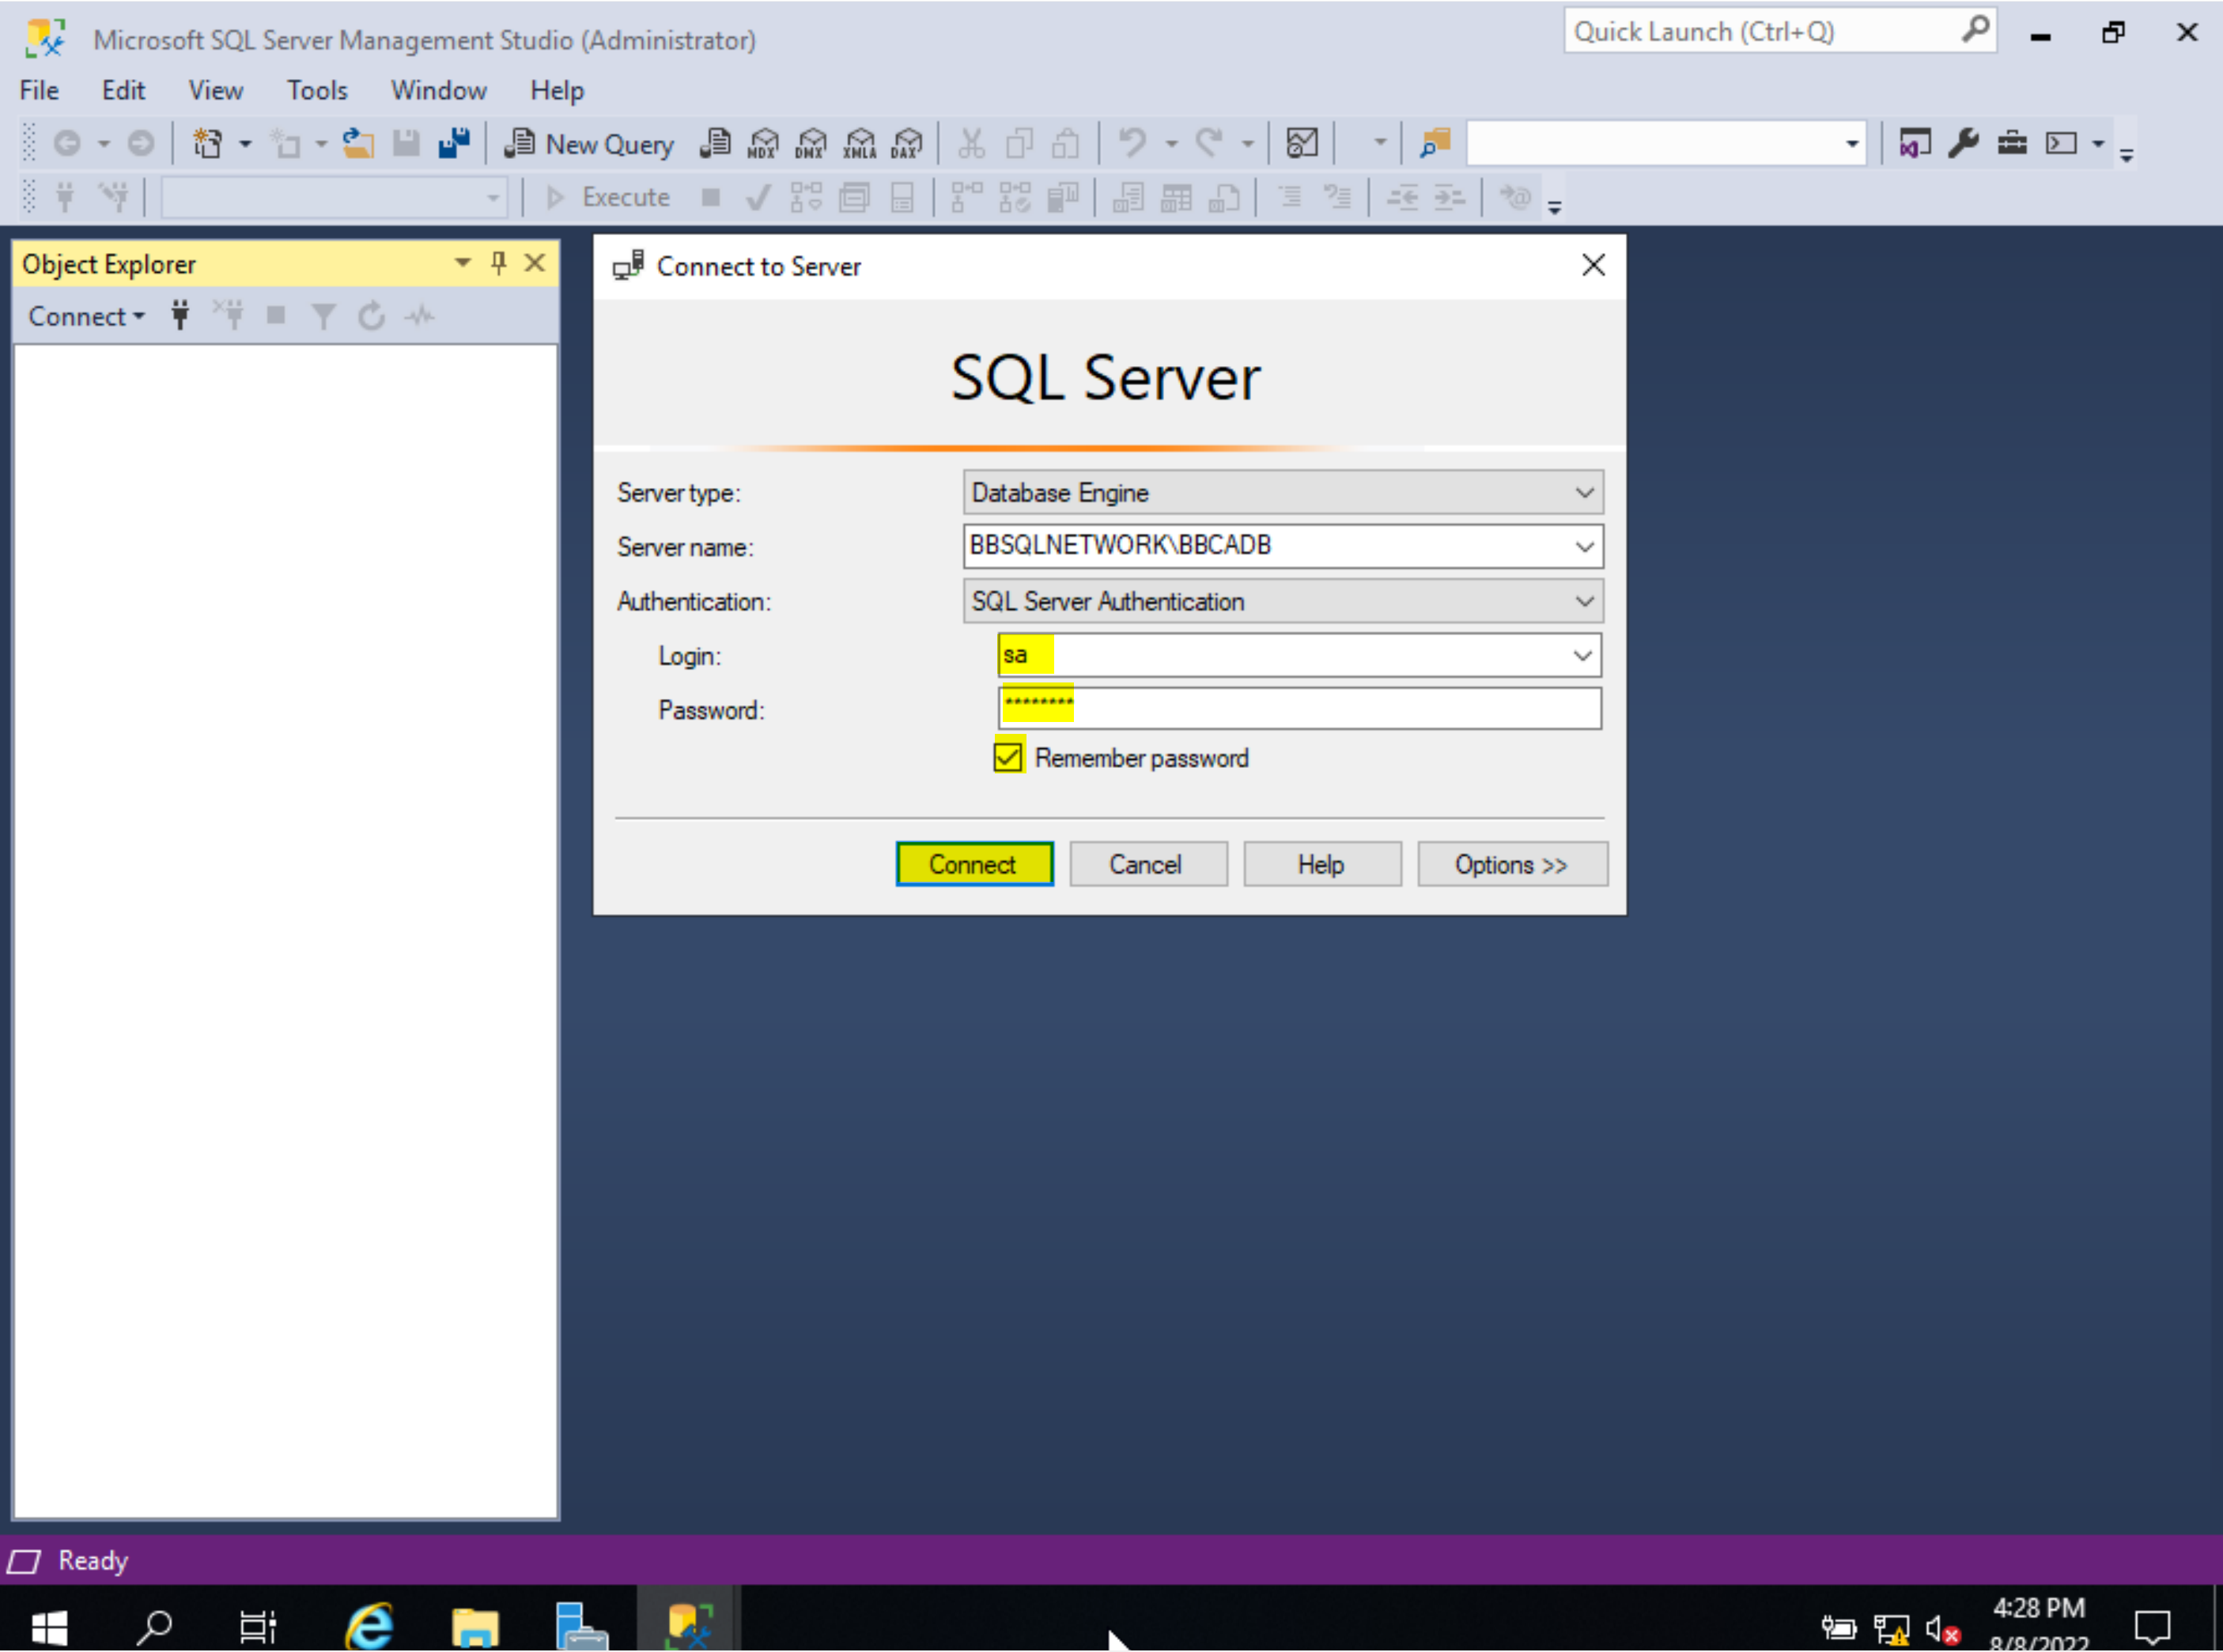
Task: Open the Window menu
Action: click(x=438, y=90)
